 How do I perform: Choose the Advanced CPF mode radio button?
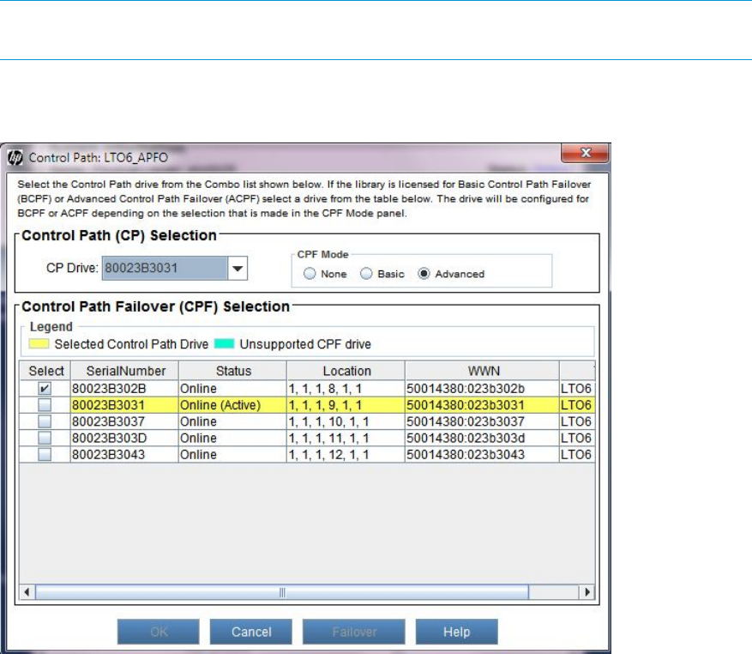coord(423,274)
